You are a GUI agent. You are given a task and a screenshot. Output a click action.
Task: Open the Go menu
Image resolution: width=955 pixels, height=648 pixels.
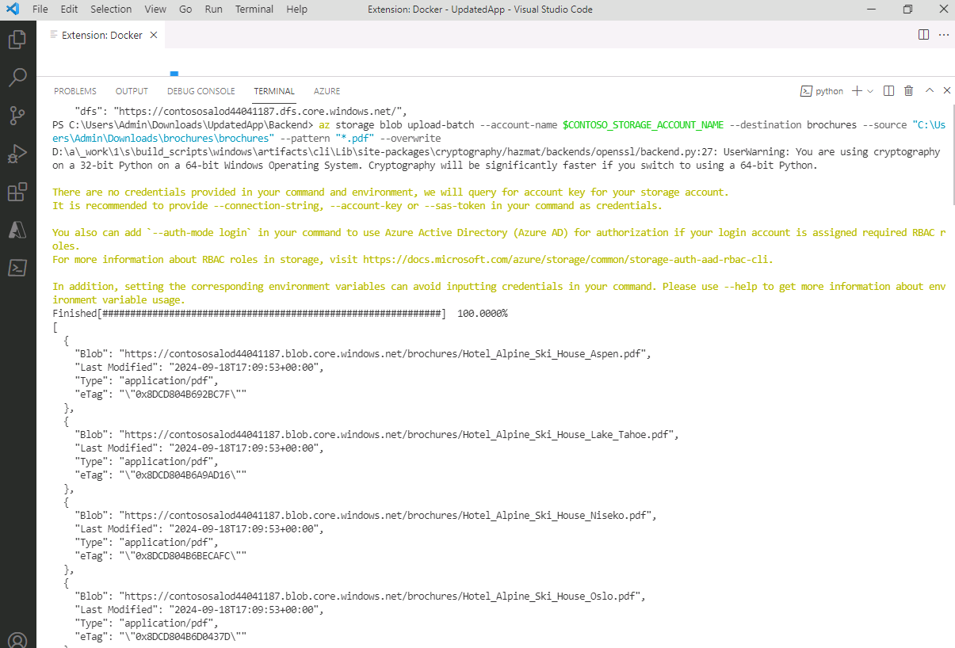pos(185,10)
